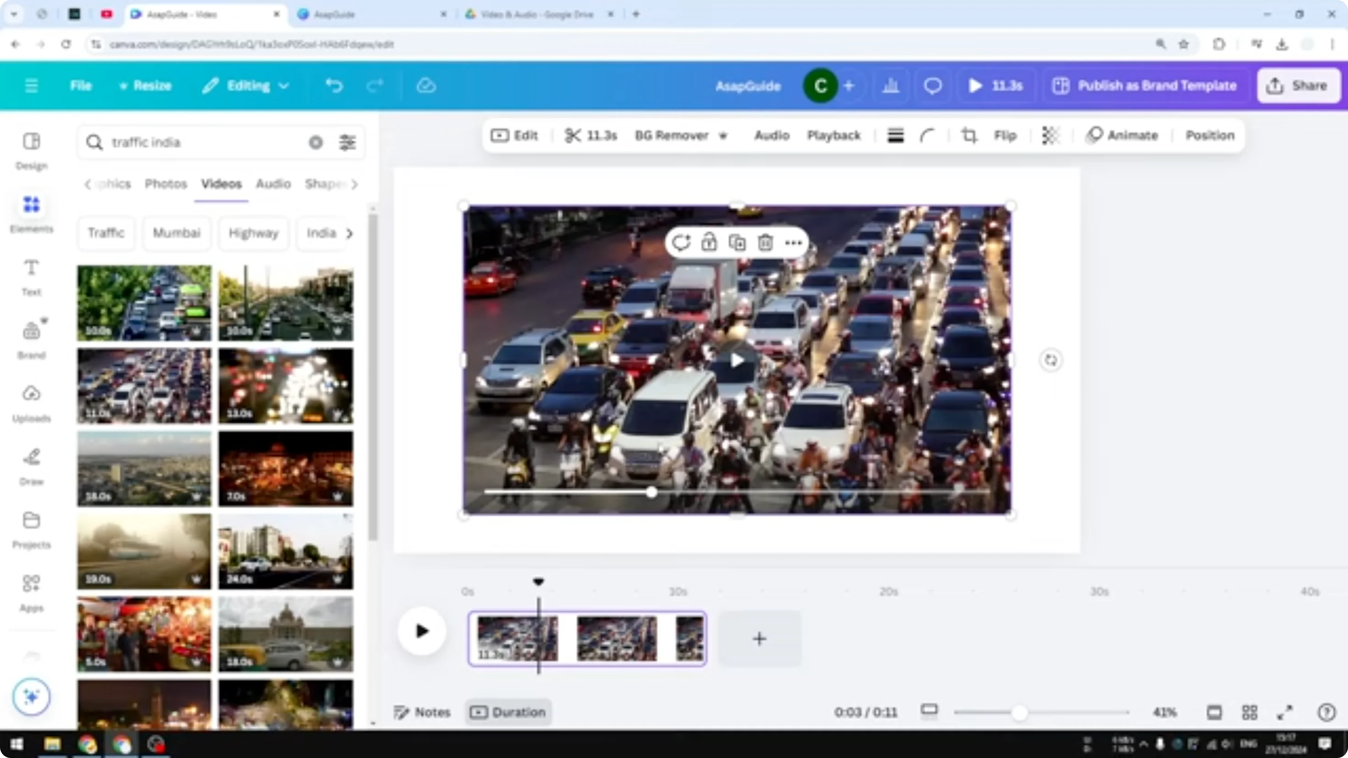This screenshot has height=758, width=1348.
Task: Open the Notes panel
Action: (422, 712)
